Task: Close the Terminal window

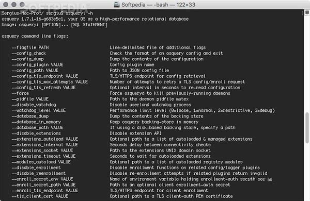Action: (x=6, y=4)
